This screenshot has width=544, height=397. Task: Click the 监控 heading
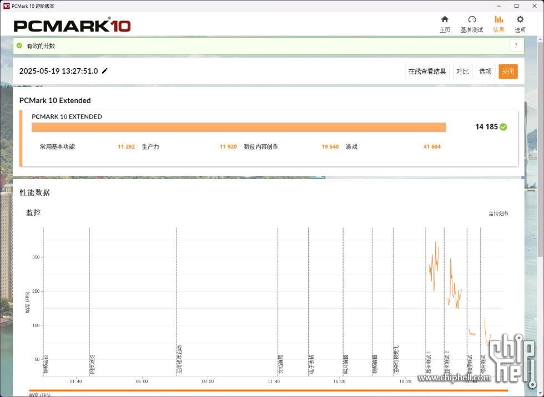click(33, 212)
